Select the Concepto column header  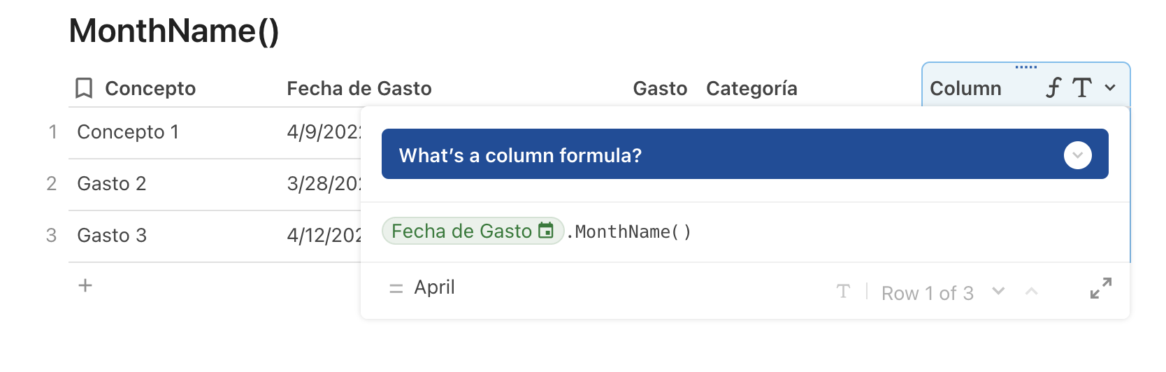(x=150, y=89)
